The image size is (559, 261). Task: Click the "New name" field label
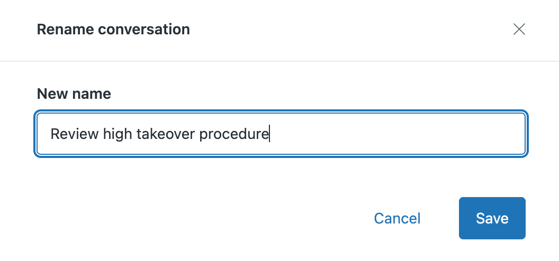74,94
